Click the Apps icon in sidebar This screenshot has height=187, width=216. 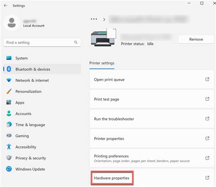point(9,102)
